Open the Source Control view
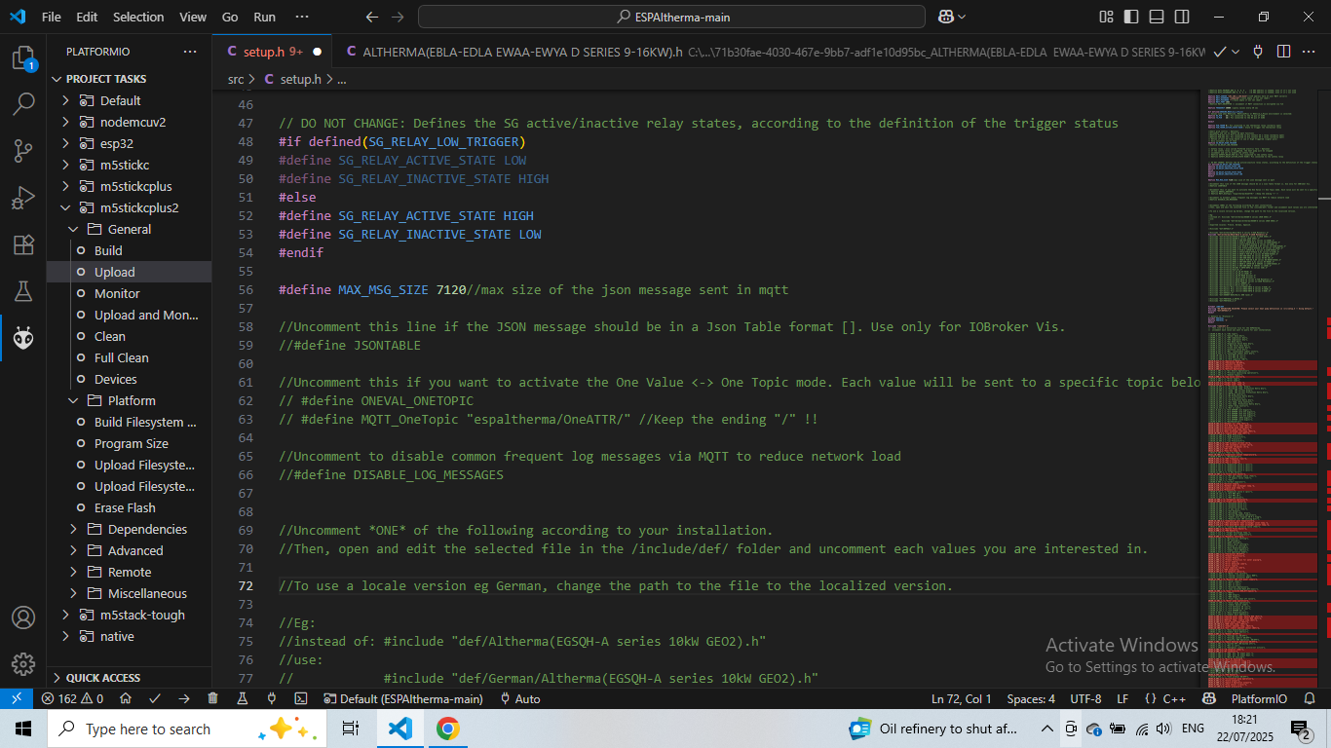This screenshot has width=1331, height=748. tap(23, 150)
